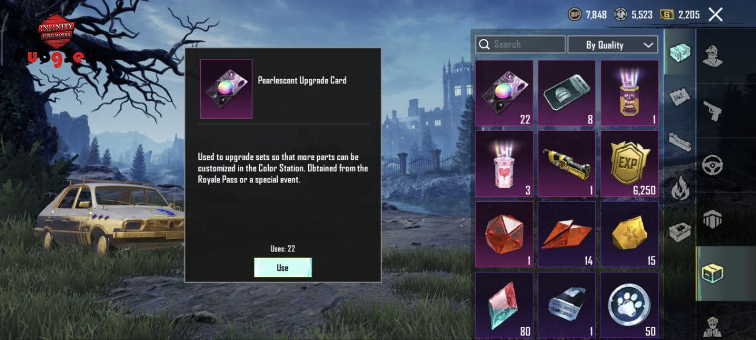Open the crate box category tab

(x=712, y=273)
